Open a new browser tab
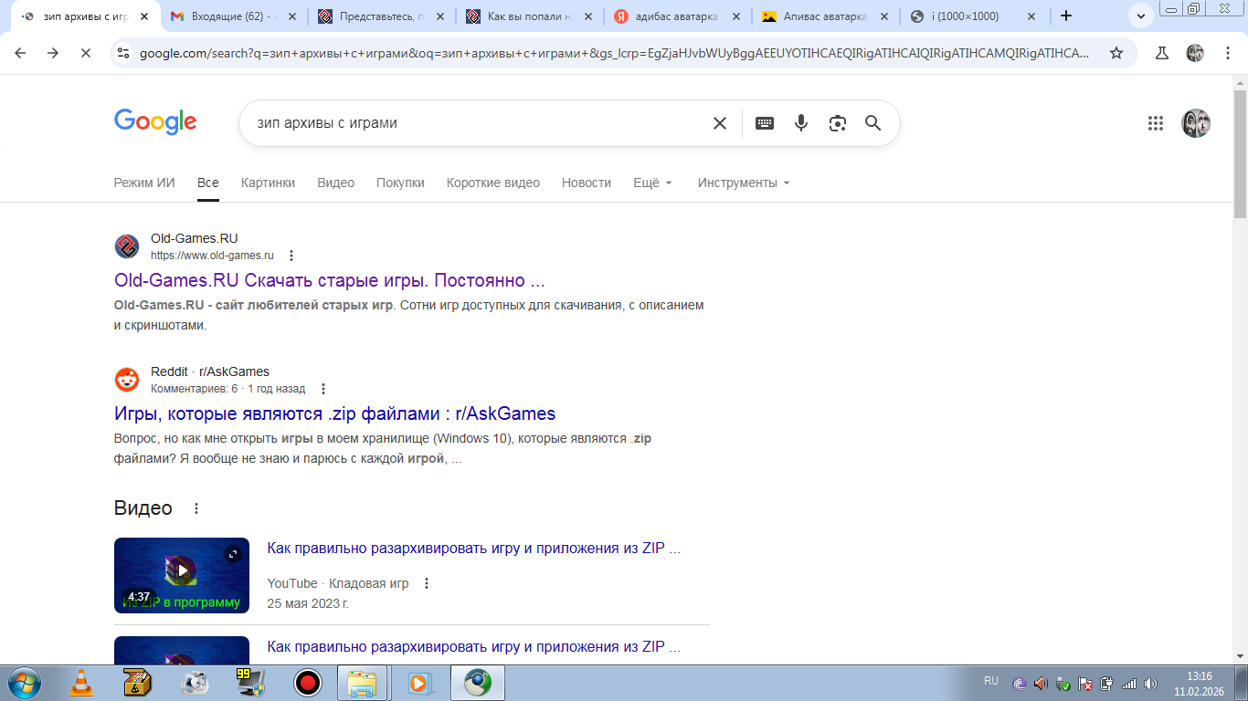The image size is (1248, 701). 1066,16
